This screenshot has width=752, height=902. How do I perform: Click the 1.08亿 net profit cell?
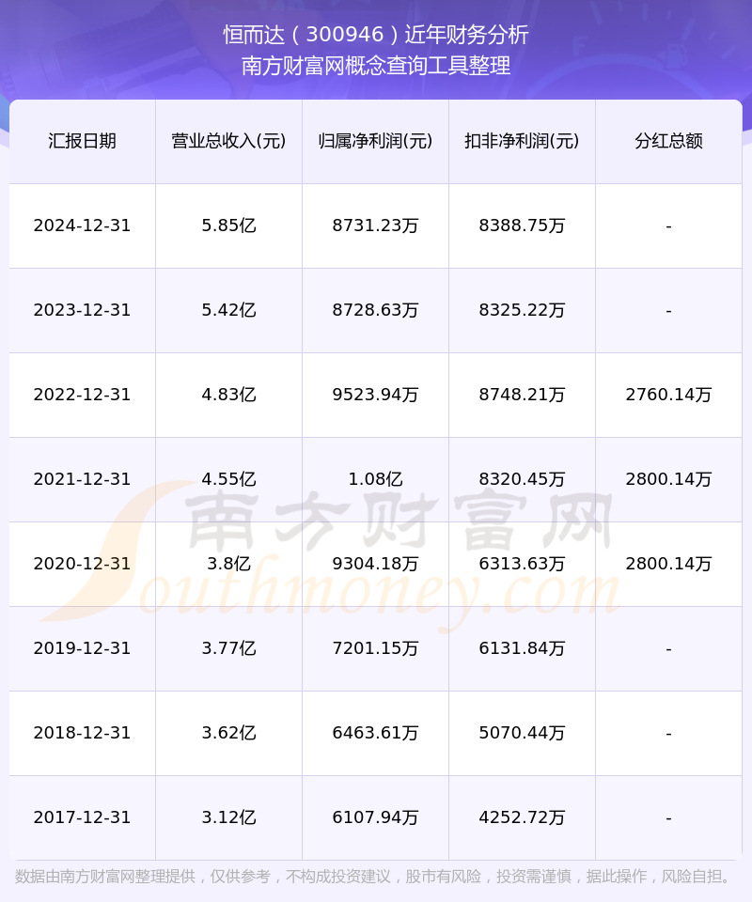376,479
